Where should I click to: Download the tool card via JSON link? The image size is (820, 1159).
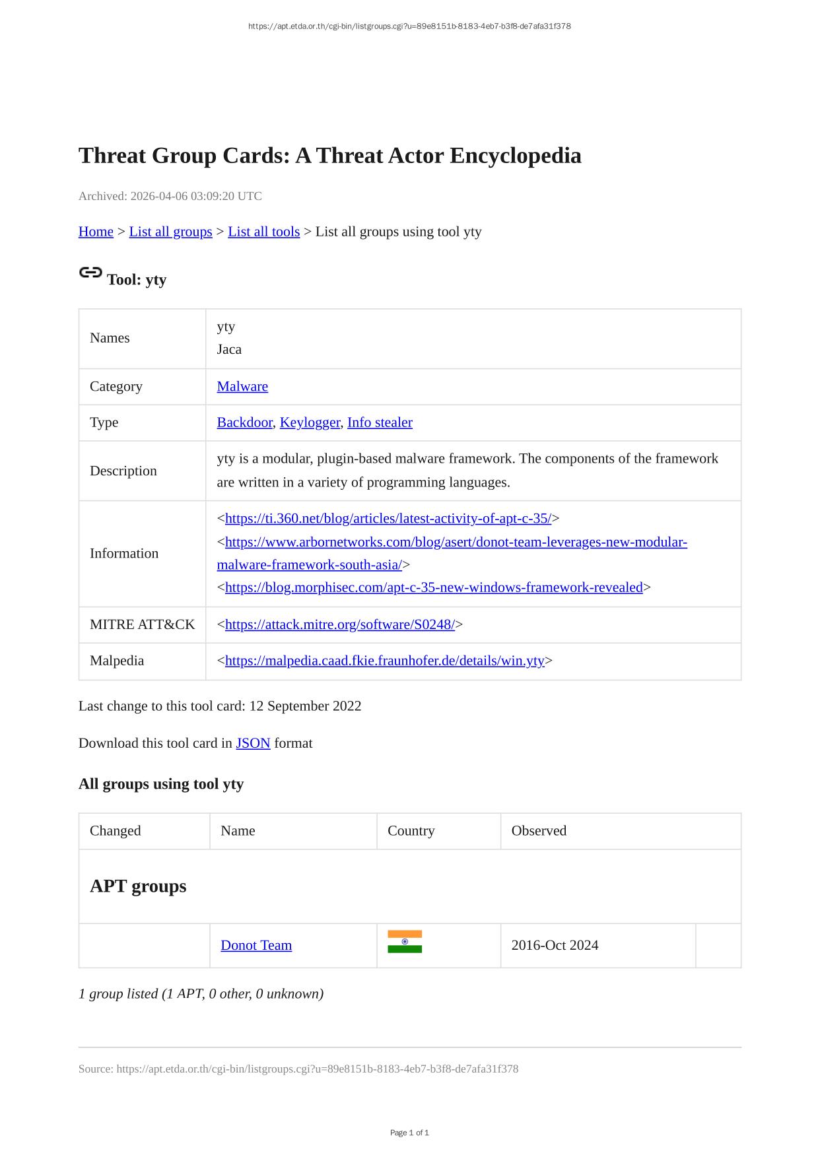click(x=253, y=743)
